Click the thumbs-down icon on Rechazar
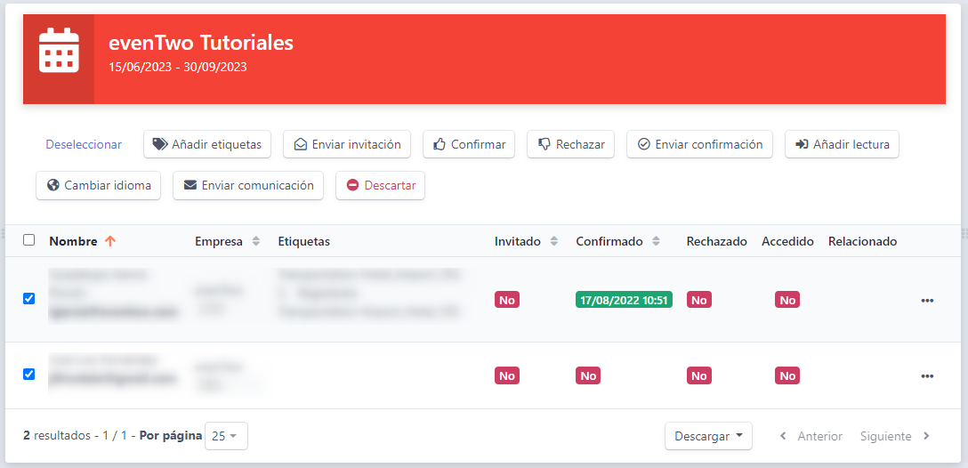The height and width of the screenshot is (468, 968). 544,144
